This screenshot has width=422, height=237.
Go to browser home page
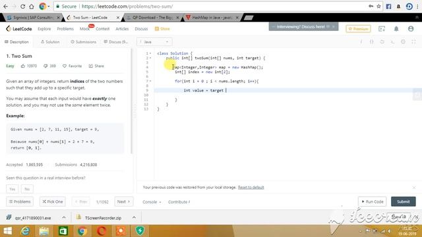coord(32,6)
